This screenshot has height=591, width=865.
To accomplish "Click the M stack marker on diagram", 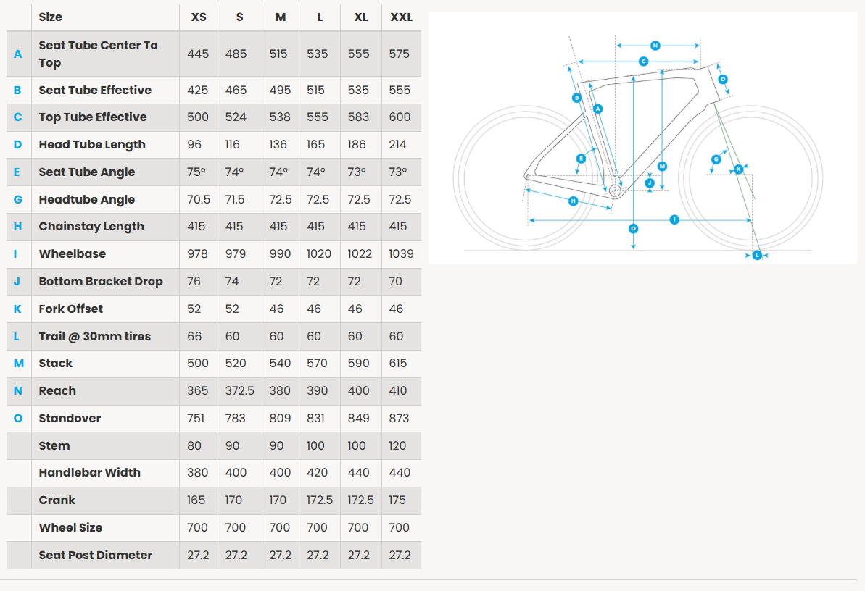I will 662,166.
